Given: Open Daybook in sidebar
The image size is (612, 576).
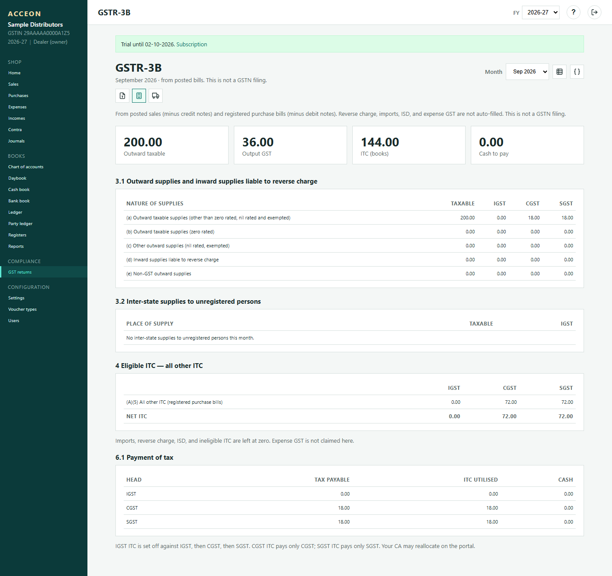Looking at the screenshot, I should pos(17,178).
